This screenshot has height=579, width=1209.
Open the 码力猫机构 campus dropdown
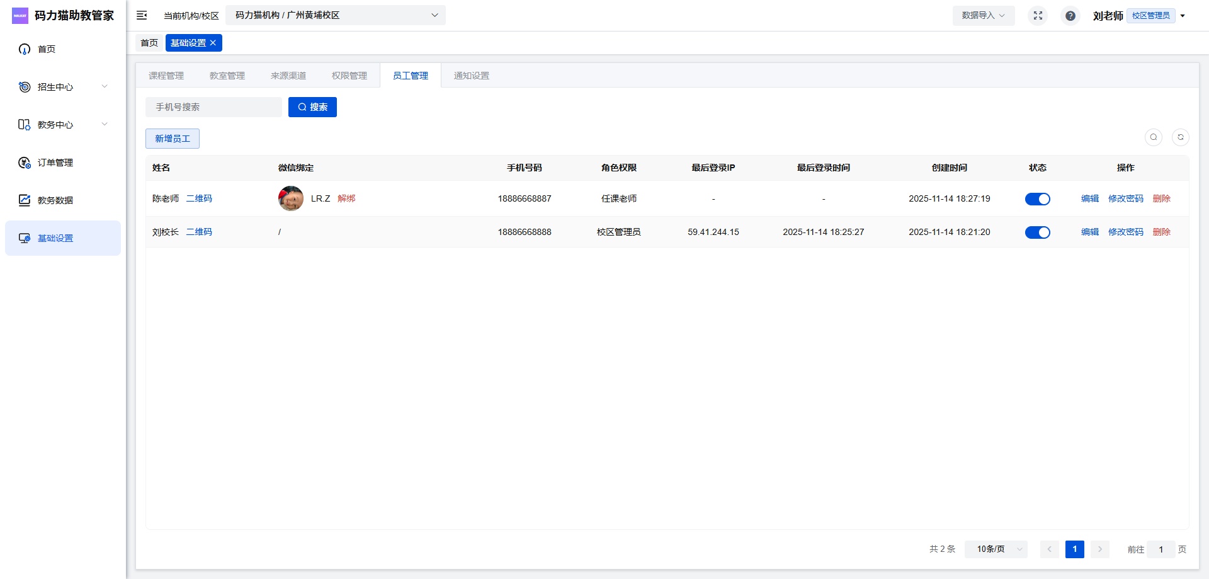click(336, 15)
